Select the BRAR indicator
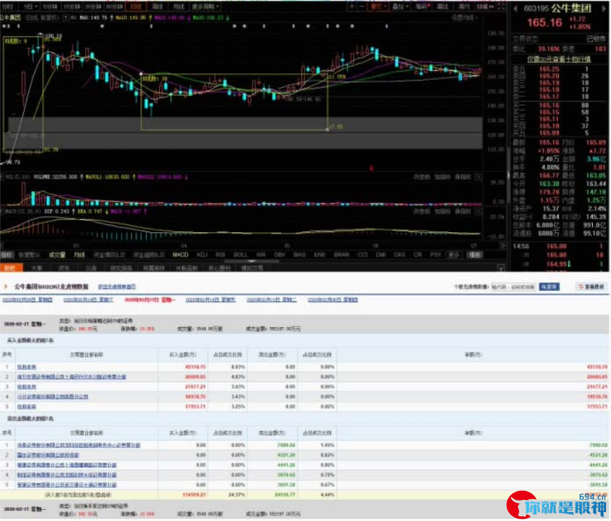The height and width of the screenshot is (521, 611). point(341,255)
